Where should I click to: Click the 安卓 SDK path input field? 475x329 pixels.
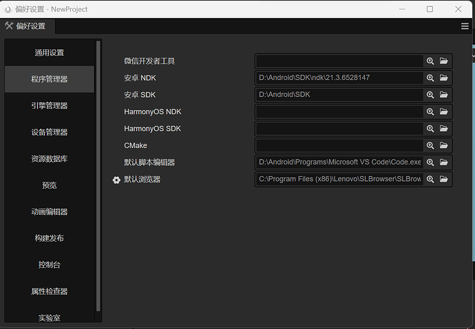(339, 95)
